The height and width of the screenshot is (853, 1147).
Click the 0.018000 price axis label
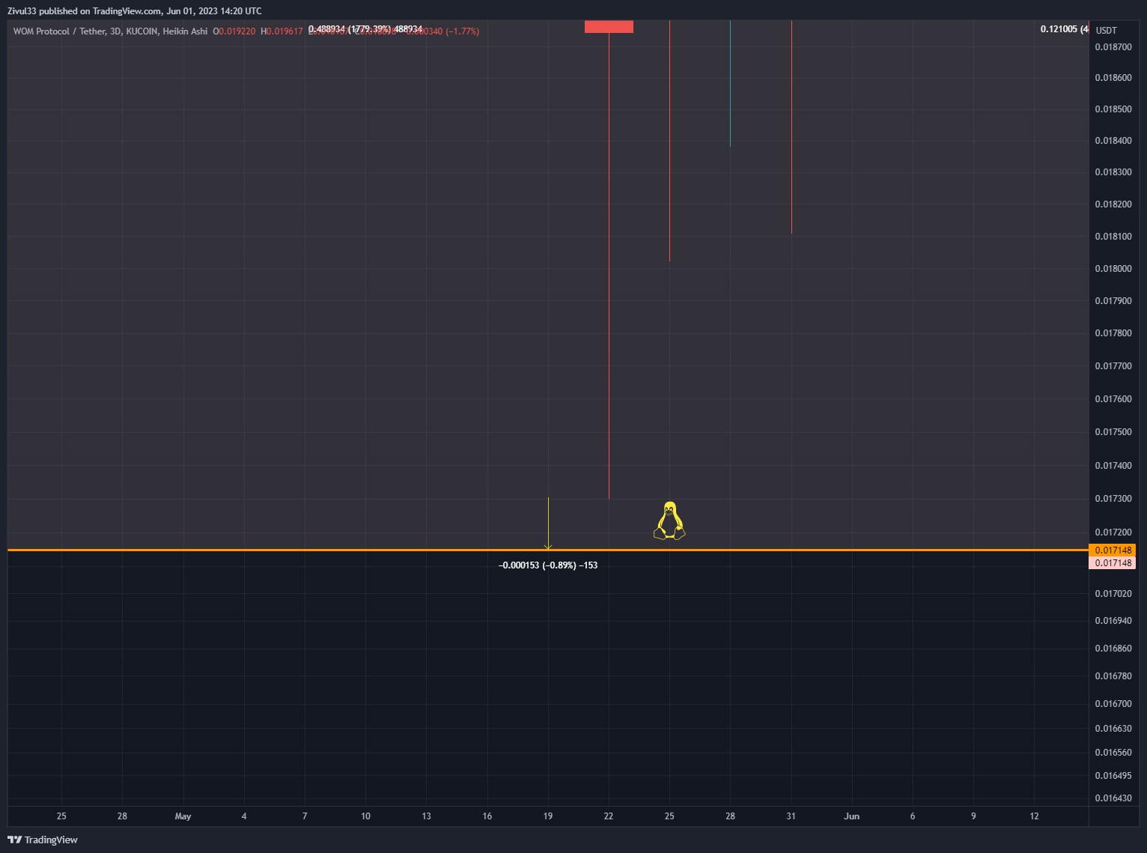click(x=1113, y=269)
